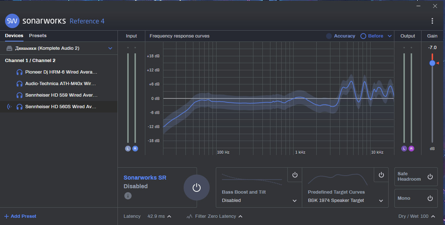Enable Mono mode
Viewport: 445px width, 225px height.
tap(430, 198)
